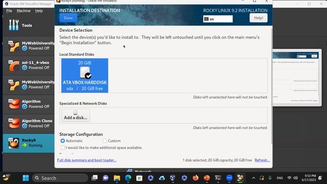Click the Refresh... link
327x184 pixels.
[x=262, y=160]
